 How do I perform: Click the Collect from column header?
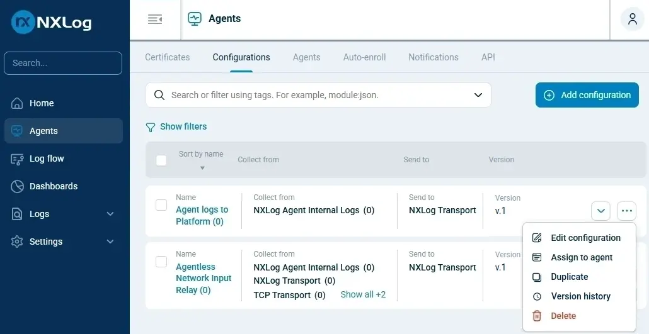[258, 160]
